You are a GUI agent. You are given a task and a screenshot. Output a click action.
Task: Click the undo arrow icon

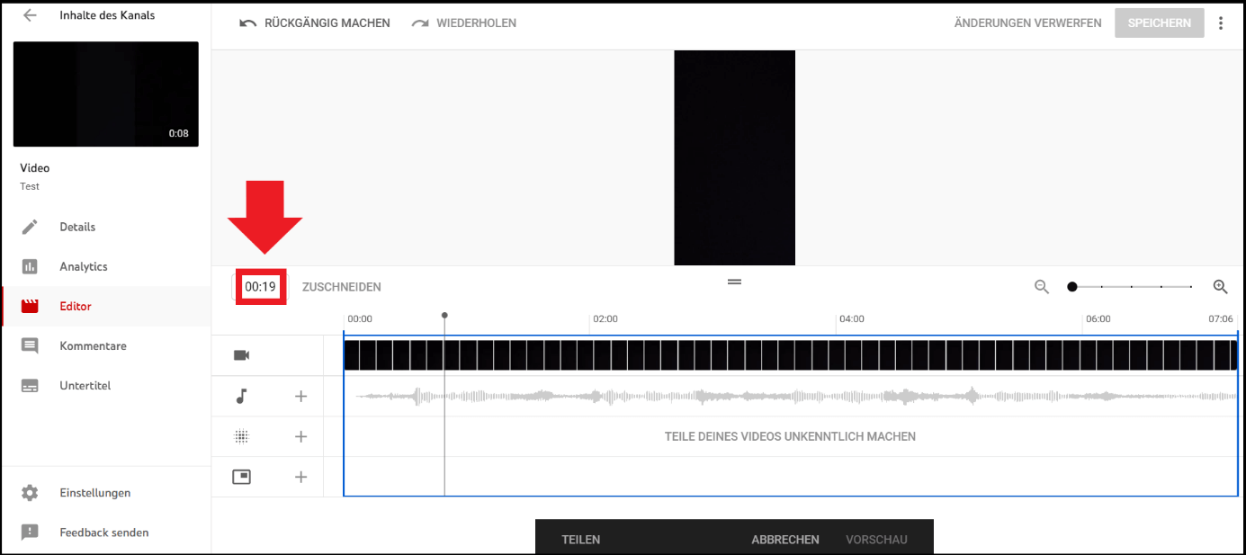point(247,23)
